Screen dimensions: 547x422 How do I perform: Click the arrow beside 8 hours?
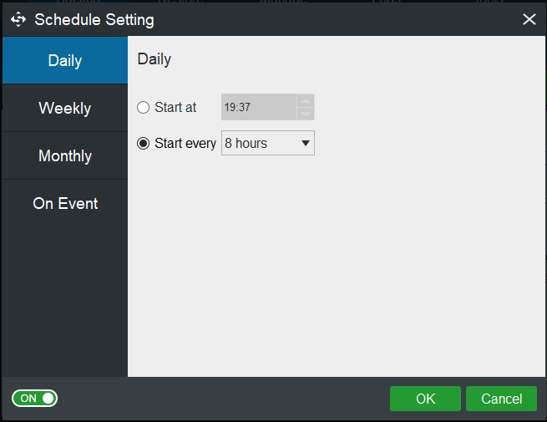click(x=306, y=144)
